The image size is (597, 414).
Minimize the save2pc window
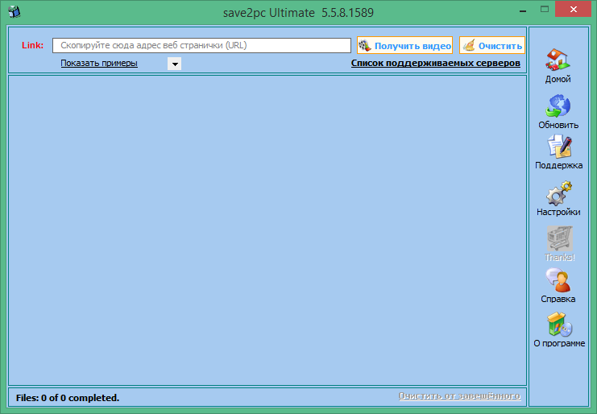coord(523,11)
